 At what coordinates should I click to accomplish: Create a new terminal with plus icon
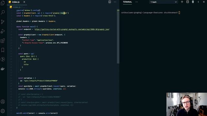[182, 2]
